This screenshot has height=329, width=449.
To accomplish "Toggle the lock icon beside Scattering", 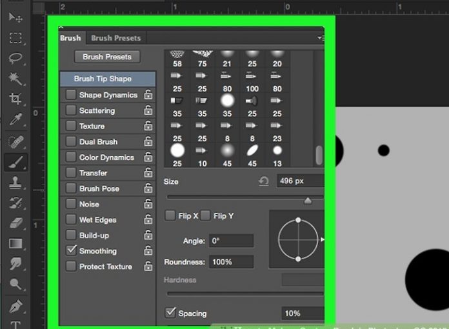I will [x=148, y=110].
